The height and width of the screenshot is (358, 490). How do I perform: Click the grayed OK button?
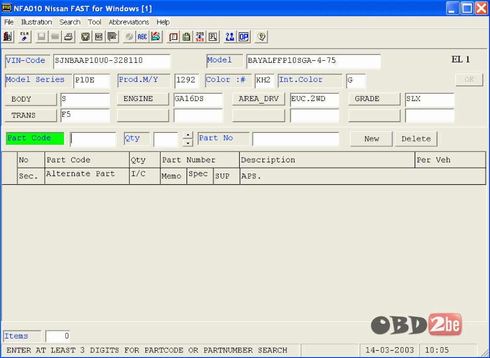(469, 80)
